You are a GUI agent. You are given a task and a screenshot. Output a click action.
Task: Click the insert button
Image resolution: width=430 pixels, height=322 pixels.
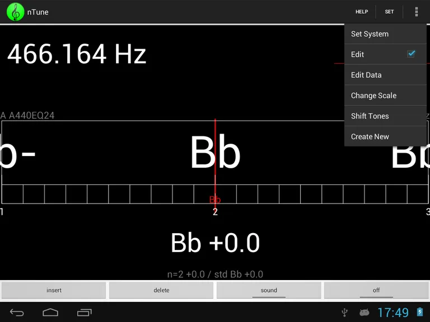coord(54,290)
